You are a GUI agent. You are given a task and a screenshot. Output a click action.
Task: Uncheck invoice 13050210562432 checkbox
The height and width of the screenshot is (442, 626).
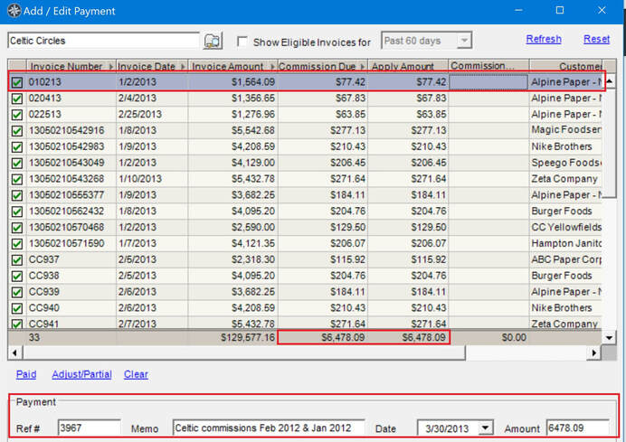(x=17, y=212)
